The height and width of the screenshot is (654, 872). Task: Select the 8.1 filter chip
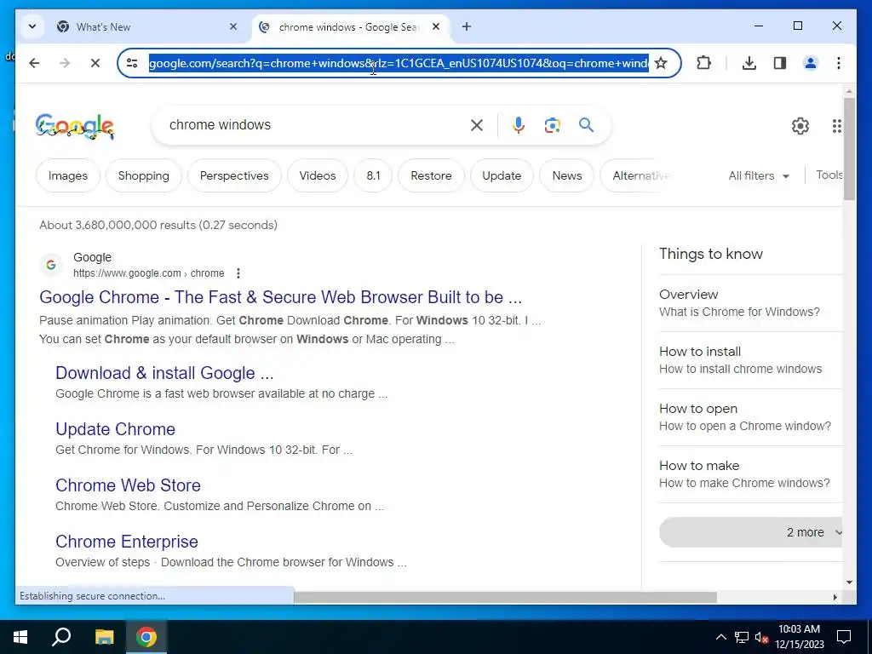tap(373, 175)
